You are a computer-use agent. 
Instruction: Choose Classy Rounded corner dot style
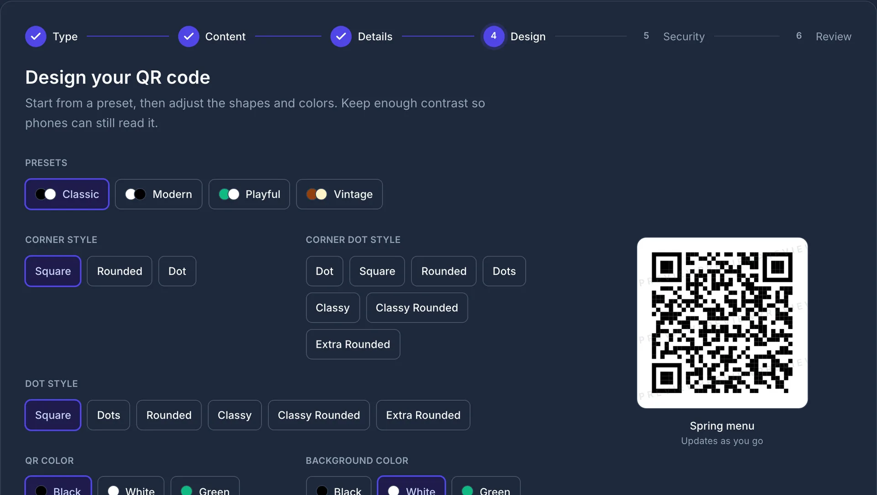click(x=417, y=308)
